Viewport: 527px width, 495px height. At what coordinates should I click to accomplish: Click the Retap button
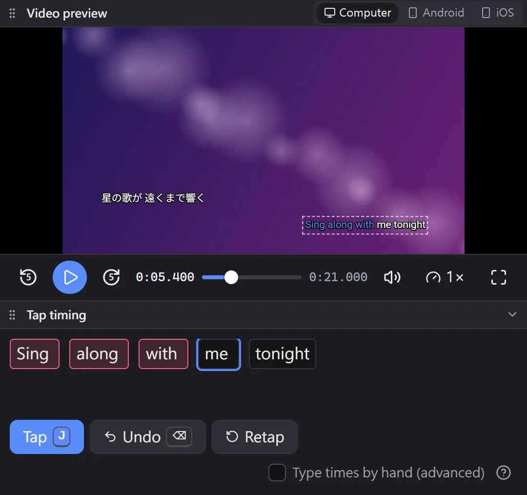(255, 437)
